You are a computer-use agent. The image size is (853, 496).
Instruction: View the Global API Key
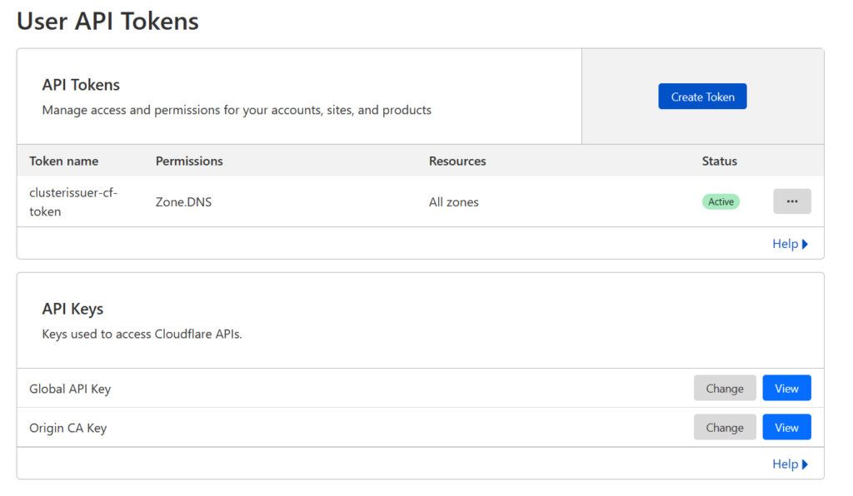[786, 387]
